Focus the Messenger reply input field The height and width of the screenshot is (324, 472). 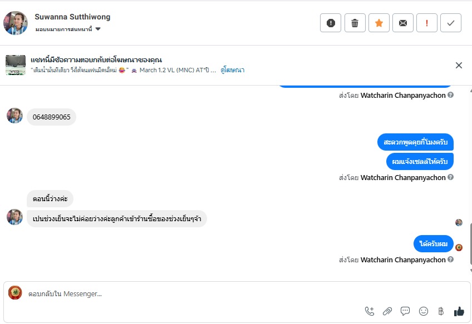(189, 293)
